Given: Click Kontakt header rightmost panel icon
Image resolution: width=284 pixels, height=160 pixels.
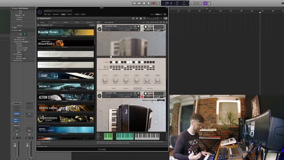Looking at the screenshot, I should [166, 19].
